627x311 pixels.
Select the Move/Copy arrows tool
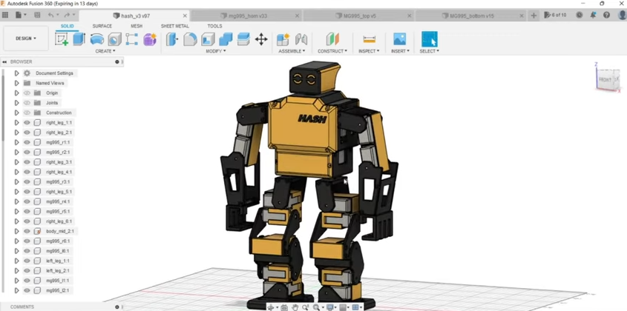coord(261,39)
